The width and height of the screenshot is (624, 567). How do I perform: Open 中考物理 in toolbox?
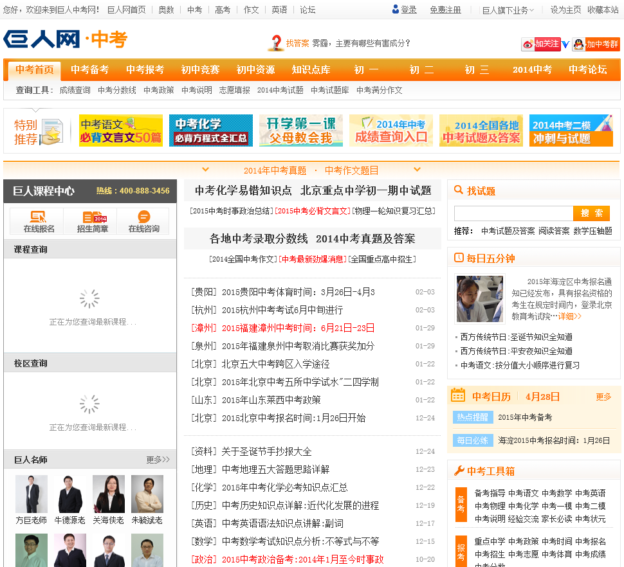(490, 506)
